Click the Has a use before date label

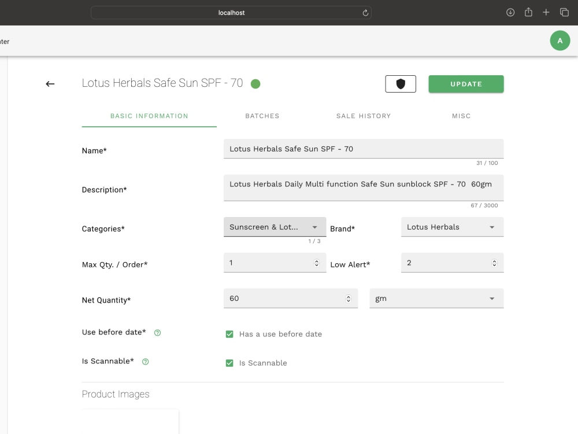click(280, 334)
